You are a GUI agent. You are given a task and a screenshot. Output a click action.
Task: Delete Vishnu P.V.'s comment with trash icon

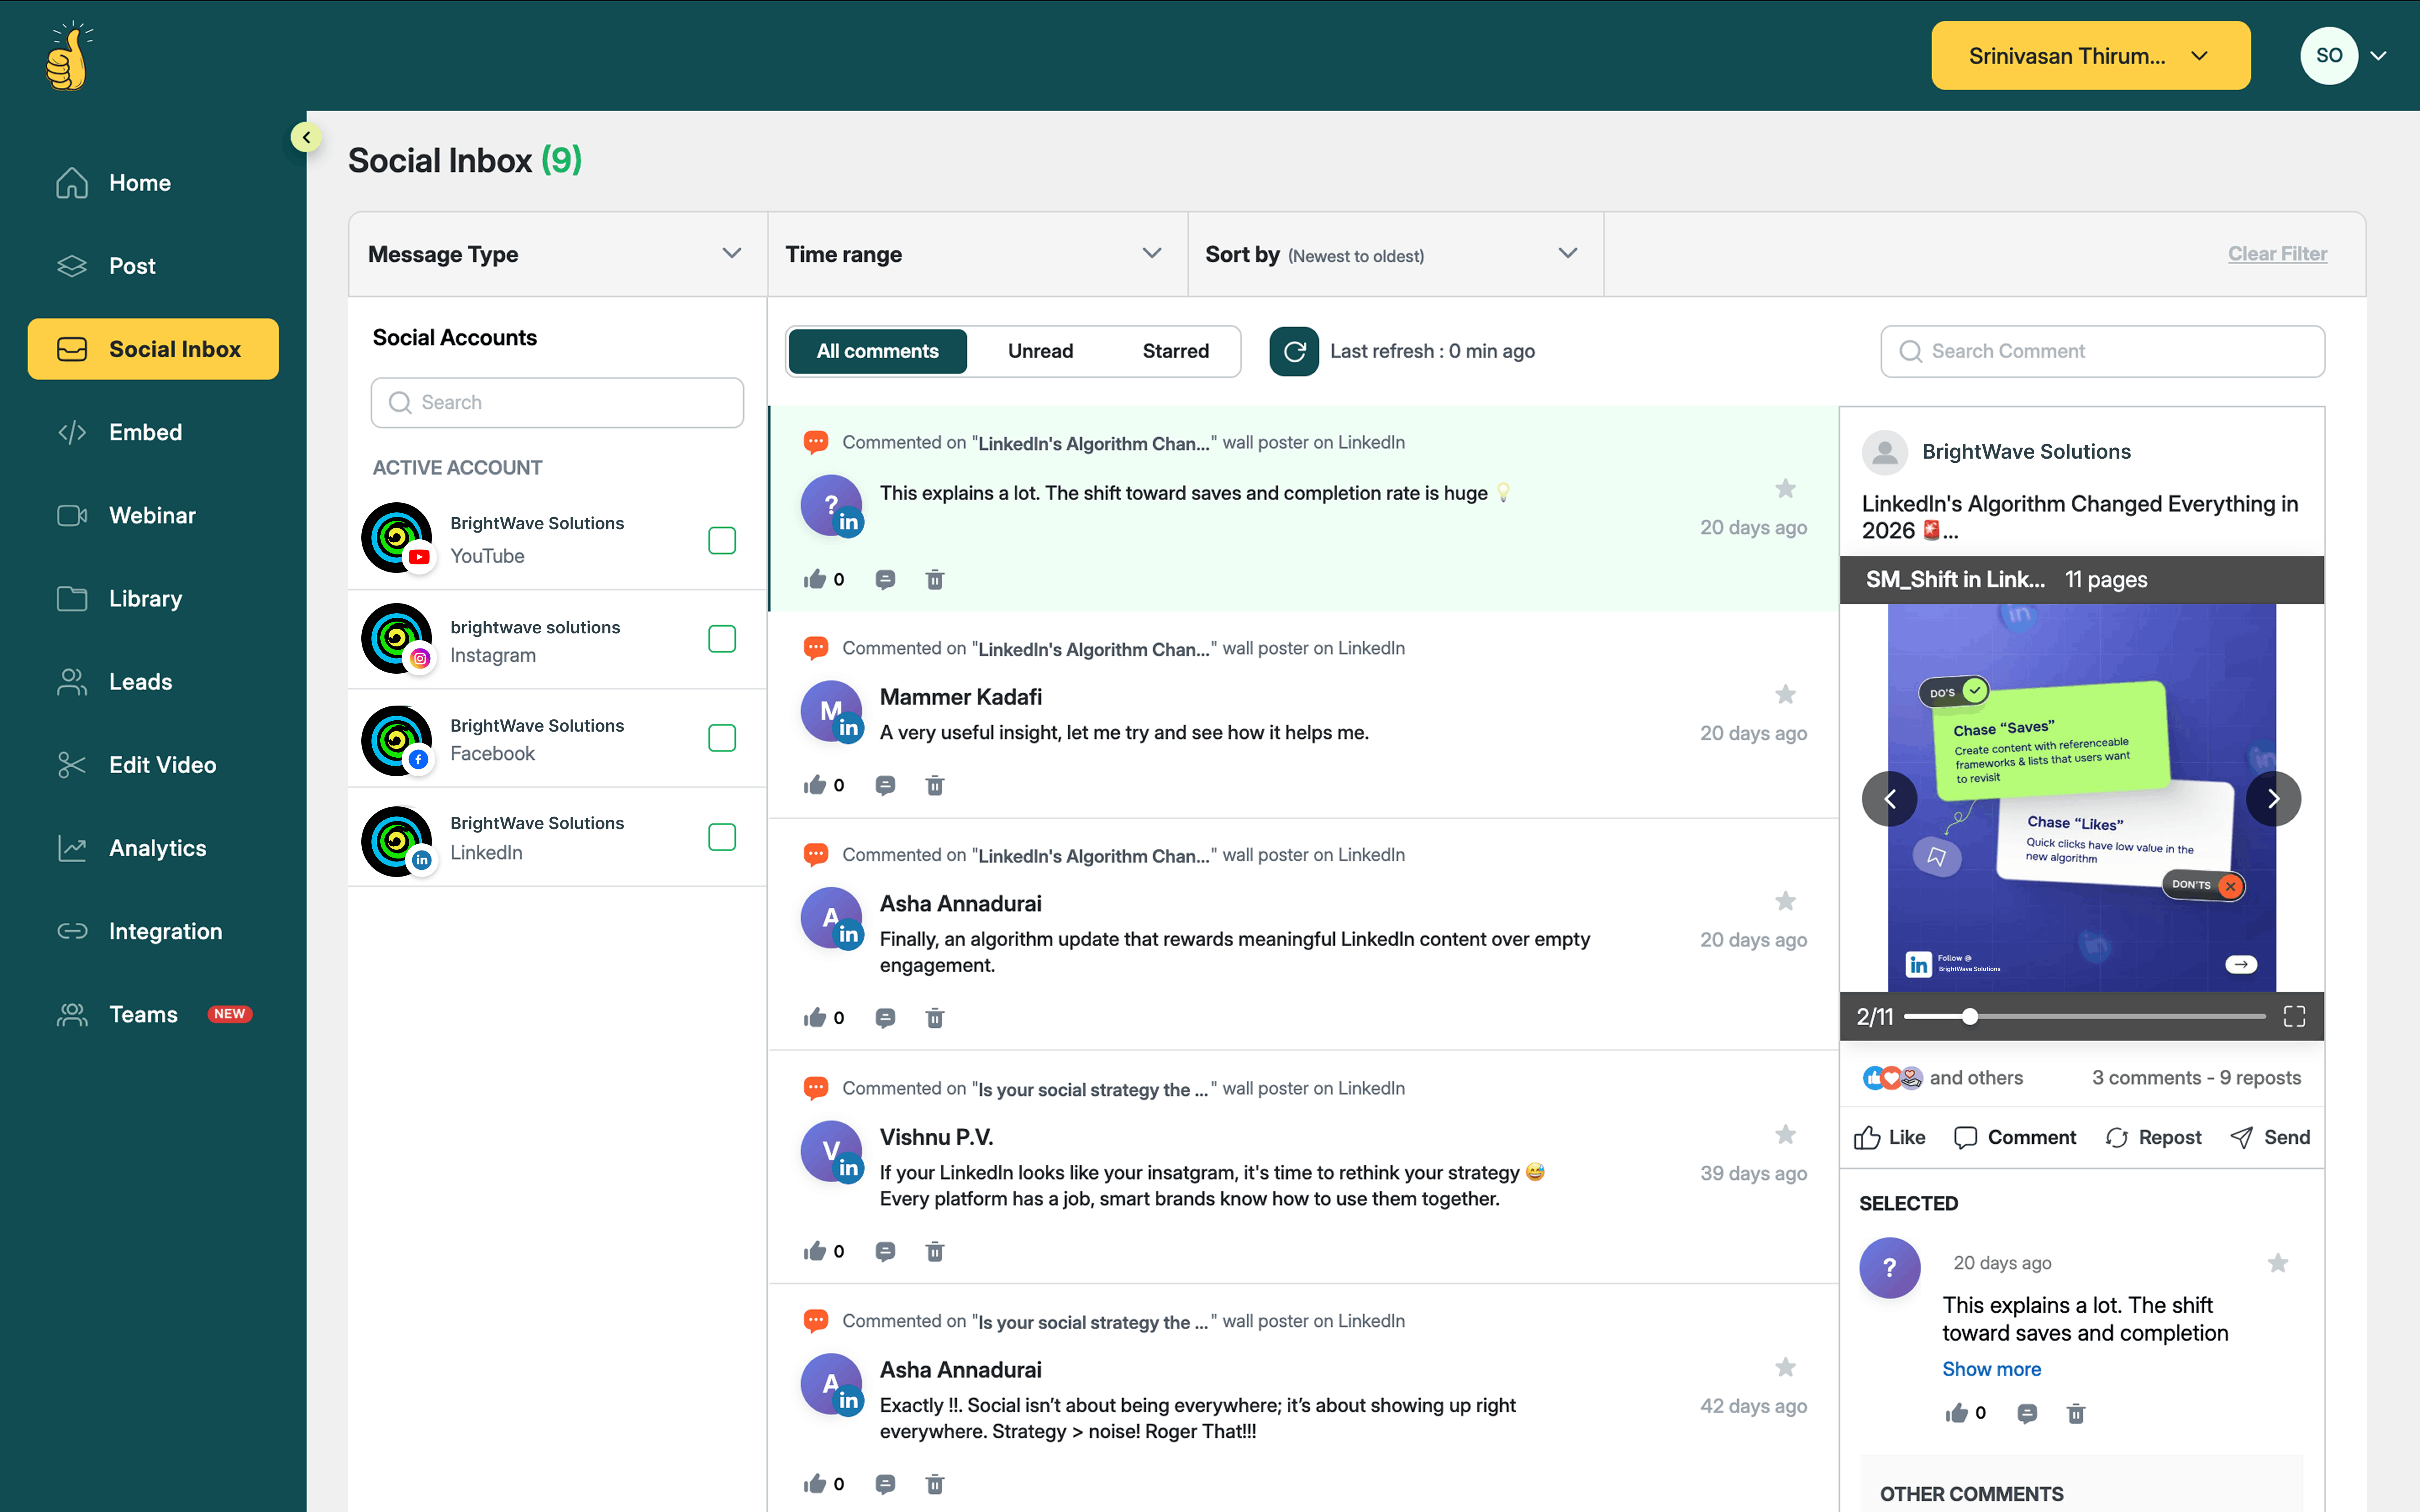(934, 1251)
